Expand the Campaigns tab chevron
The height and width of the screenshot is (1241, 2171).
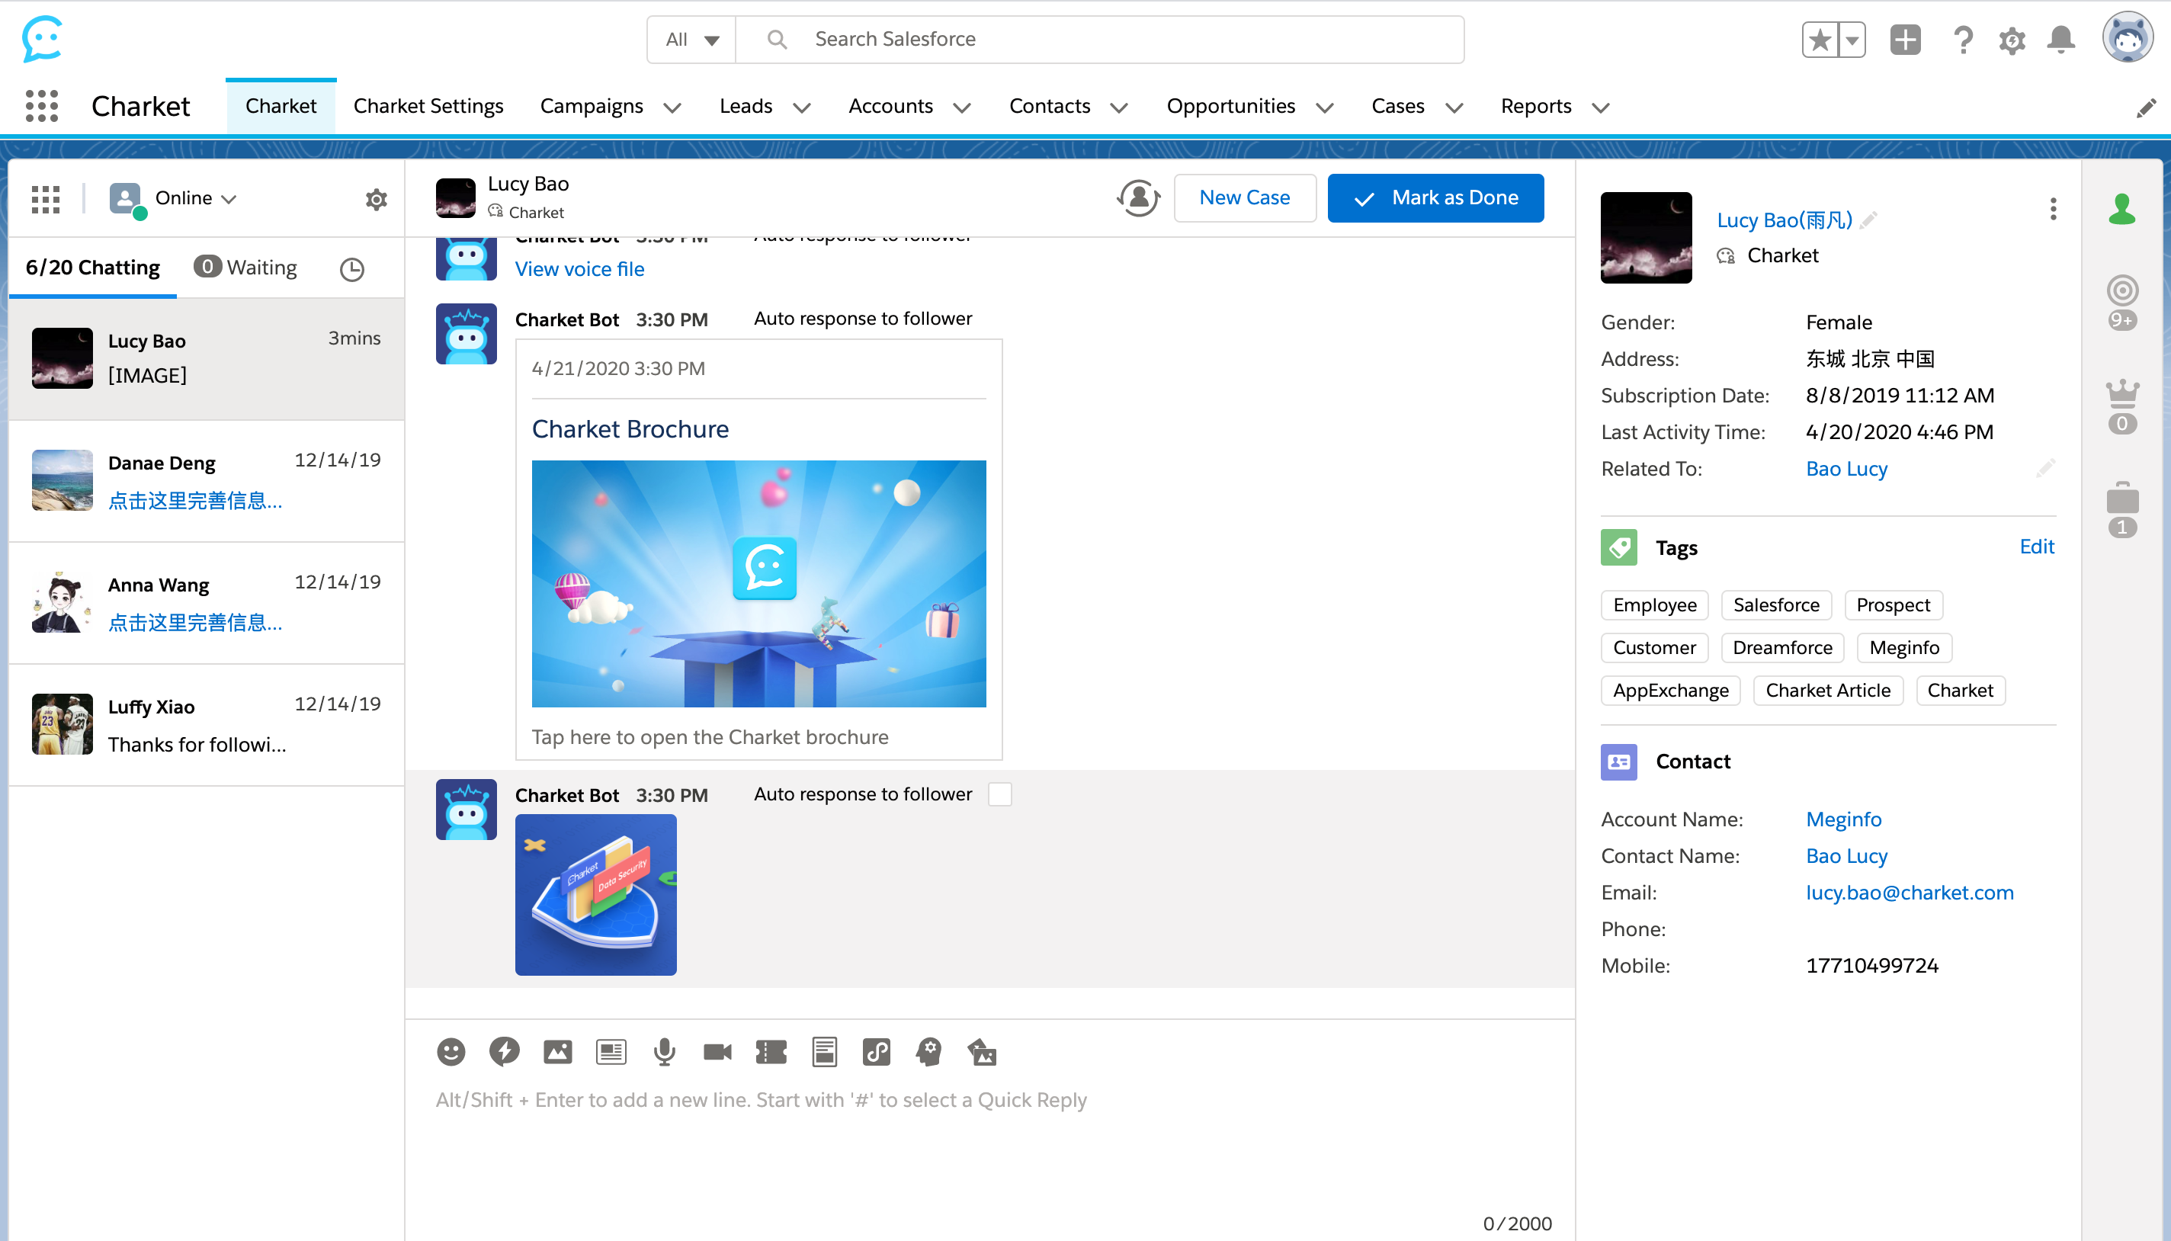672,107
